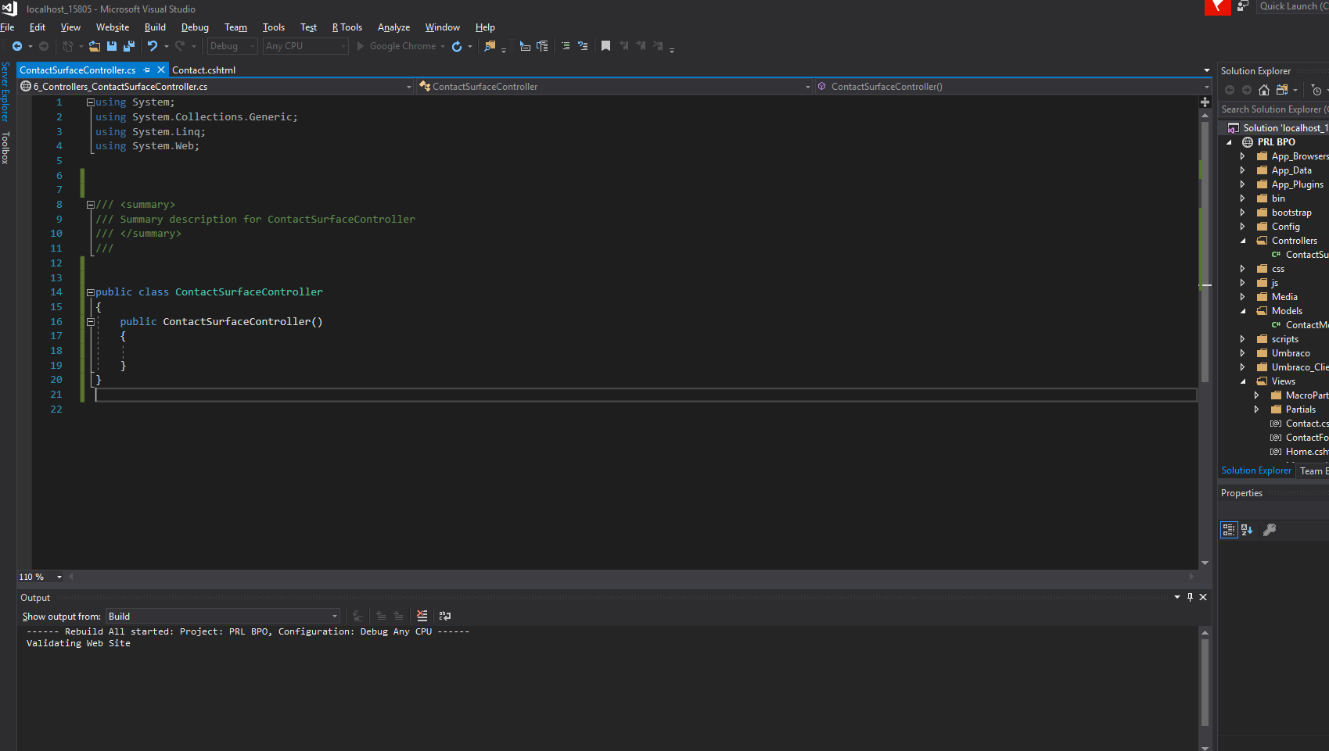Screen dimensions: 1329x751
Task: Open the Output window options dropdown arrow
Action: pyautogui.click(x=1177, y=597)
